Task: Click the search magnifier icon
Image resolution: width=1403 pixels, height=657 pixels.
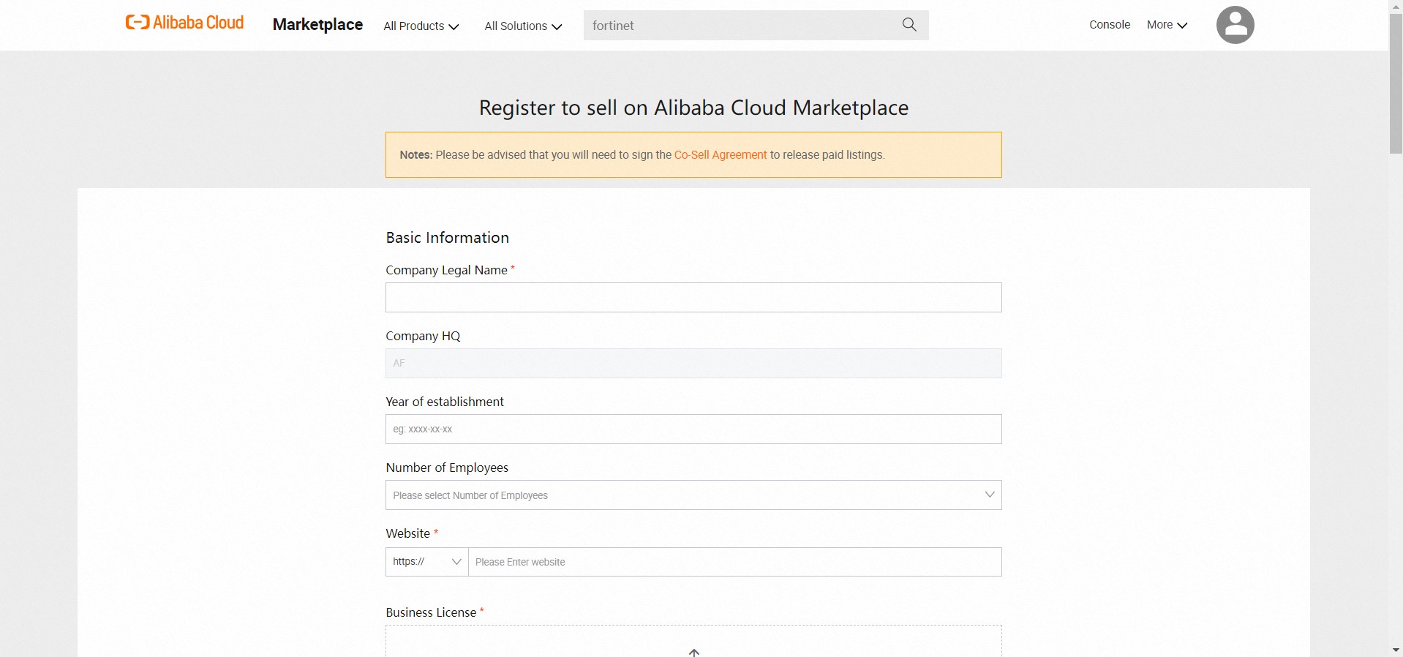Action: point(909,25)
